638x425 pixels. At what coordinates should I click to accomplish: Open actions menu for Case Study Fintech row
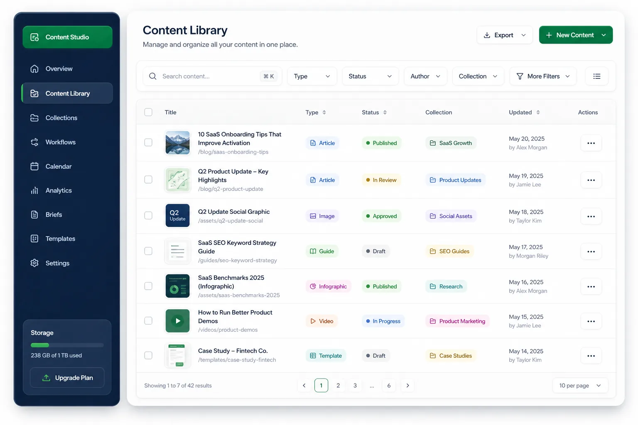(x=591, y=356)
